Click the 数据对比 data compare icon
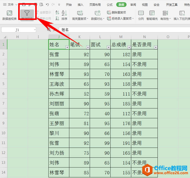Image resolution: width=190 pixels, height=178 pixels. point(97,13)
